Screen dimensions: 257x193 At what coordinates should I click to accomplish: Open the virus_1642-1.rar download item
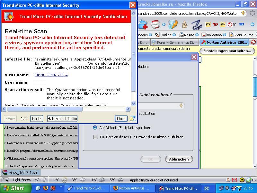point(21,172)
